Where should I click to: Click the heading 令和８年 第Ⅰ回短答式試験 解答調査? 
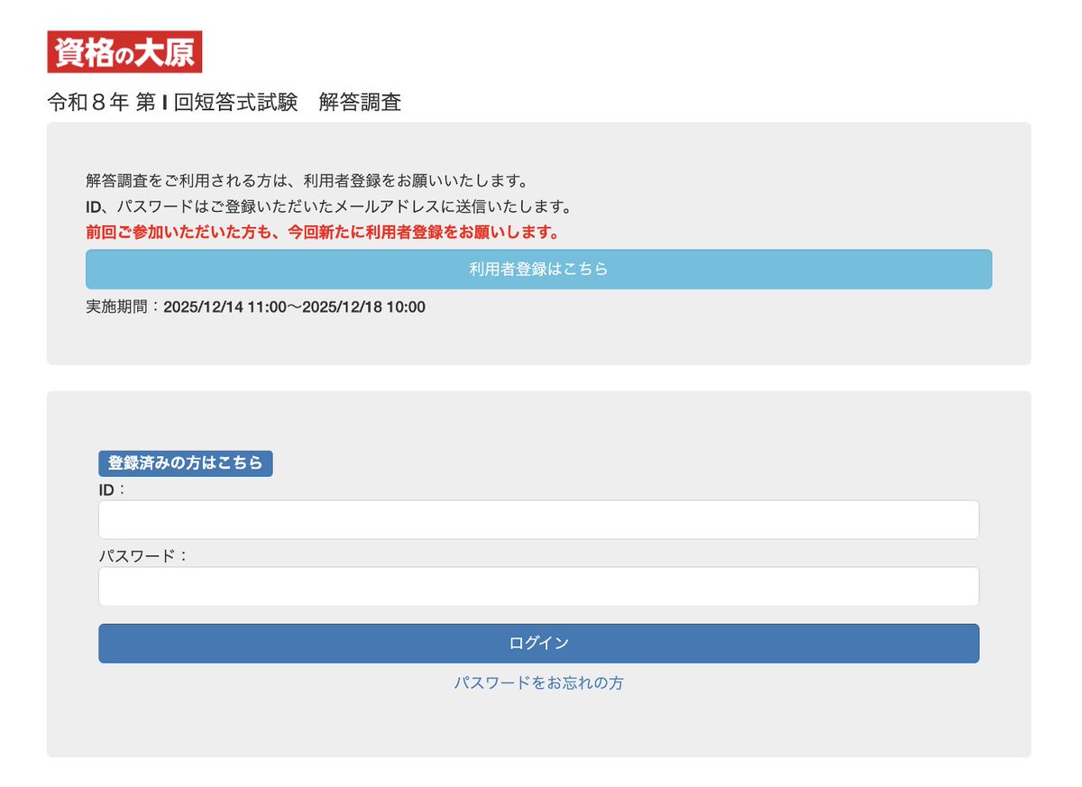[x=225, y=103]
